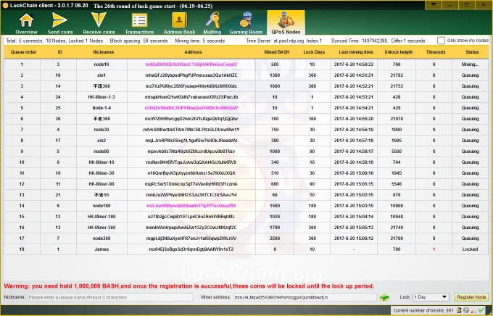Select node30 row nickname
The height and width of the screenshot is (316, 493).
click(x=101, y=130)
